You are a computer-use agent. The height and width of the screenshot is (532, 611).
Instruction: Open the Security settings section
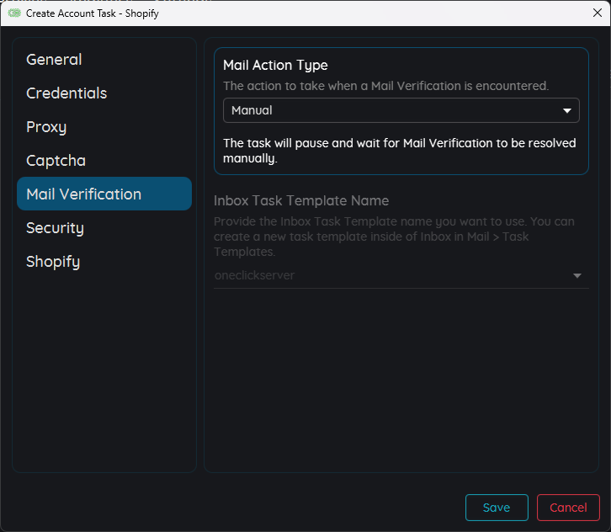pyautogui.click(x=55, y=228)
